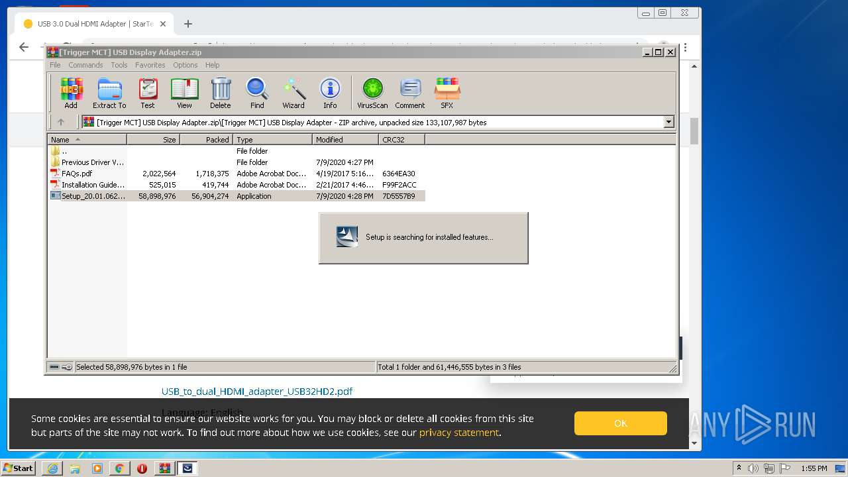Sort by the Modified column header
Image resolution: width=848 pixels, height=477 pixels.
pyautogui.click(x=345, y=140)
